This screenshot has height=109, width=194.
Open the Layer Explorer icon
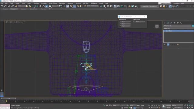pyautogui.click(x=111, y=6)
